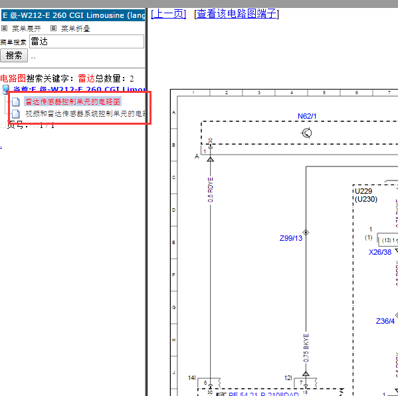The image size is (398, 396).
Task: Open 视频和雷达传感器系统控制单元 diagram entry
Action: [85, 113]
